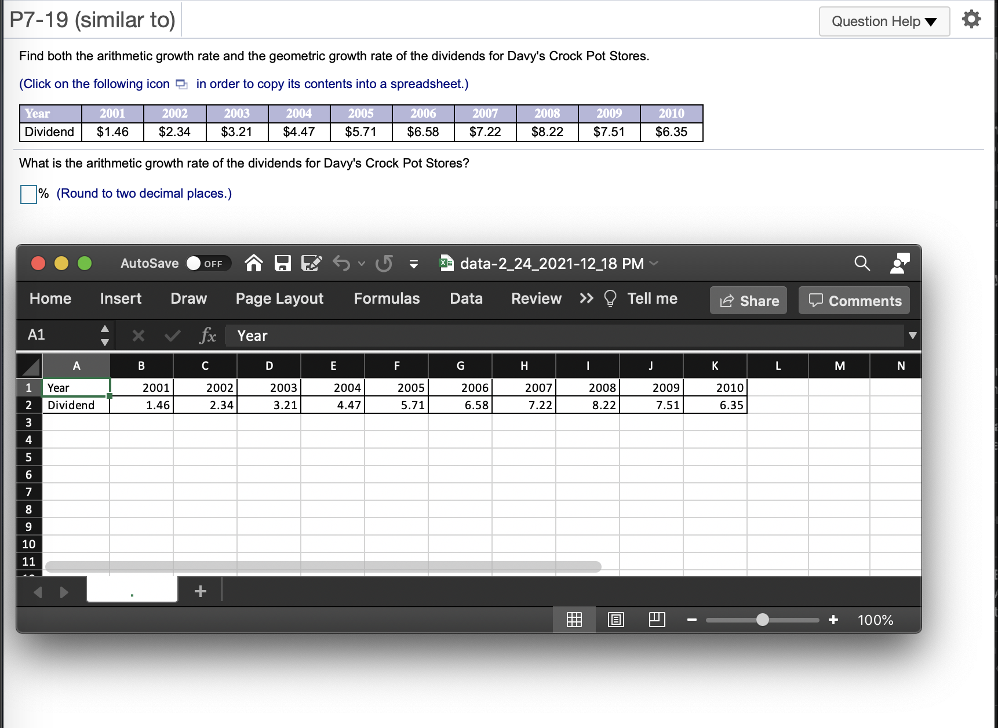The image size is (998, 728).
Task: Click the Excel file icon in title
Action: coord(446,263)
